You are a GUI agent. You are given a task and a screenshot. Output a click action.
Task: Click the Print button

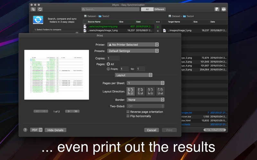tap(169, 130)
